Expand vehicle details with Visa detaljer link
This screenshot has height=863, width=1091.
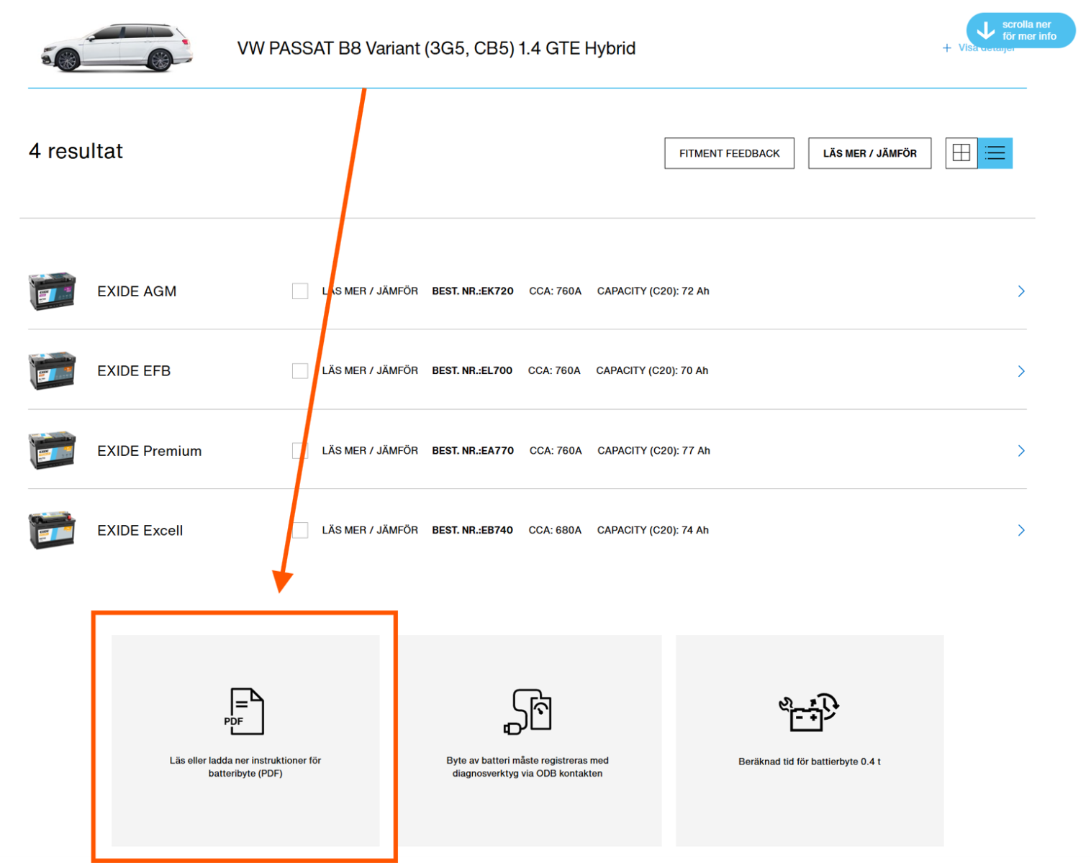979,49
